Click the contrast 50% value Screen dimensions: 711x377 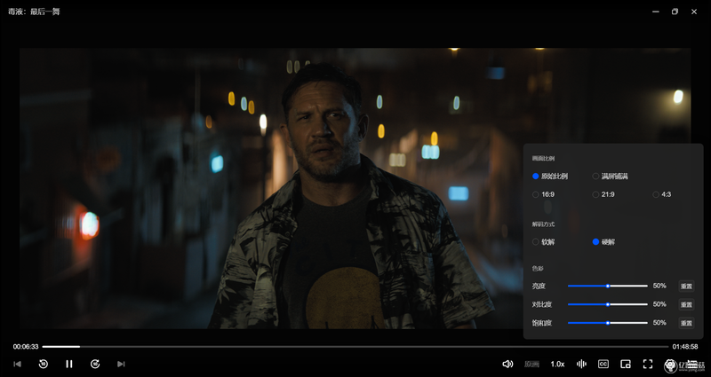click(659, 304)
